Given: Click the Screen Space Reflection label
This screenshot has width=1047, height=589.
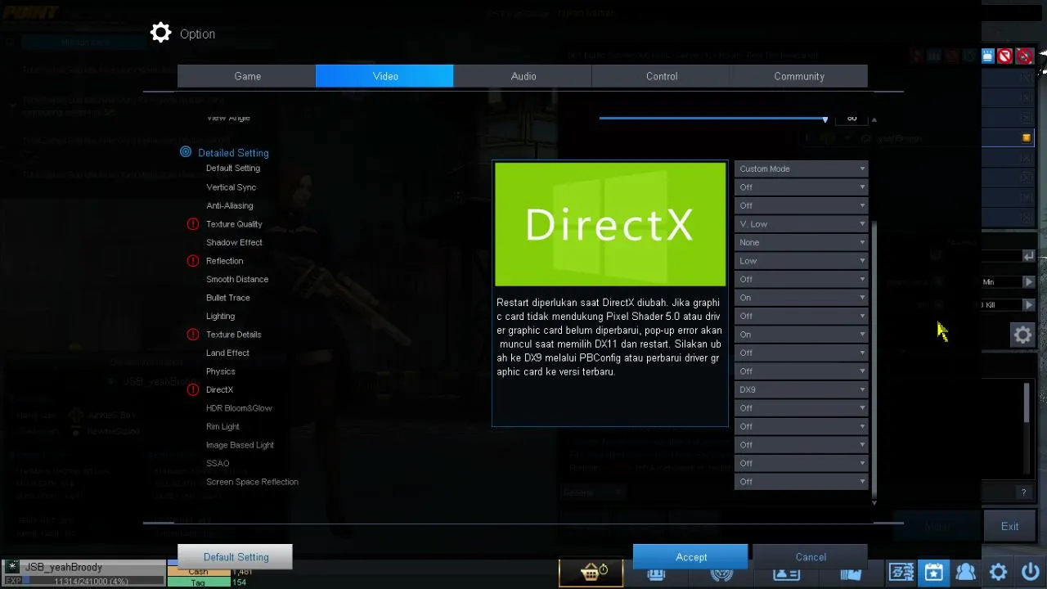Looking at the screenshot, I should (x=252, y=482).
